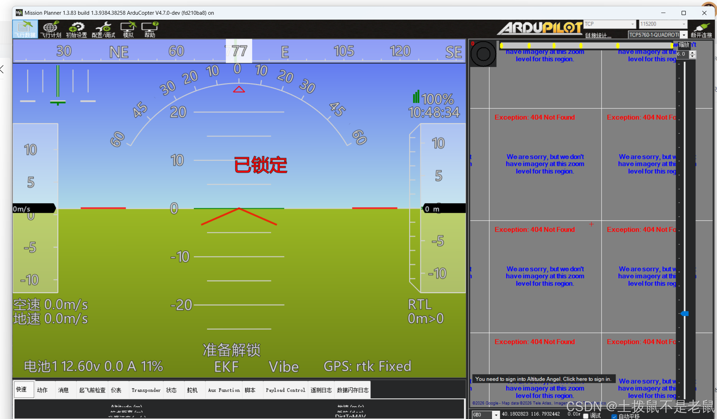The width and height of the screenshot is (717, 419).
Task: Click the map zoom slider handle
Action: (685, 313)
